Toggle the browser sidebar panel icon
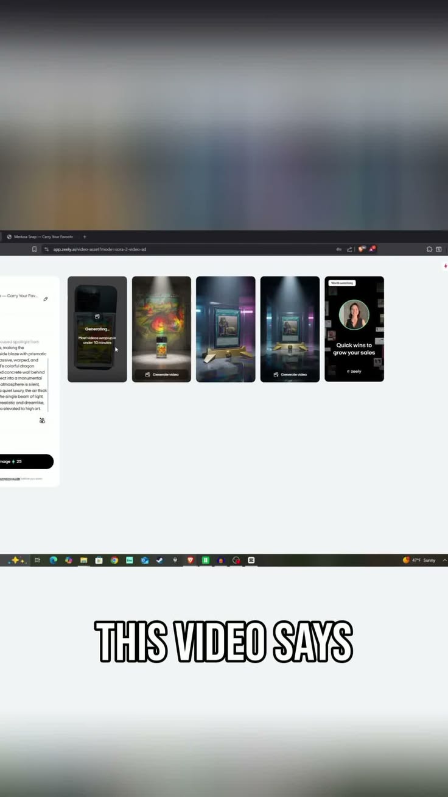This screenshot has height=797, width=448. (439, 249)
